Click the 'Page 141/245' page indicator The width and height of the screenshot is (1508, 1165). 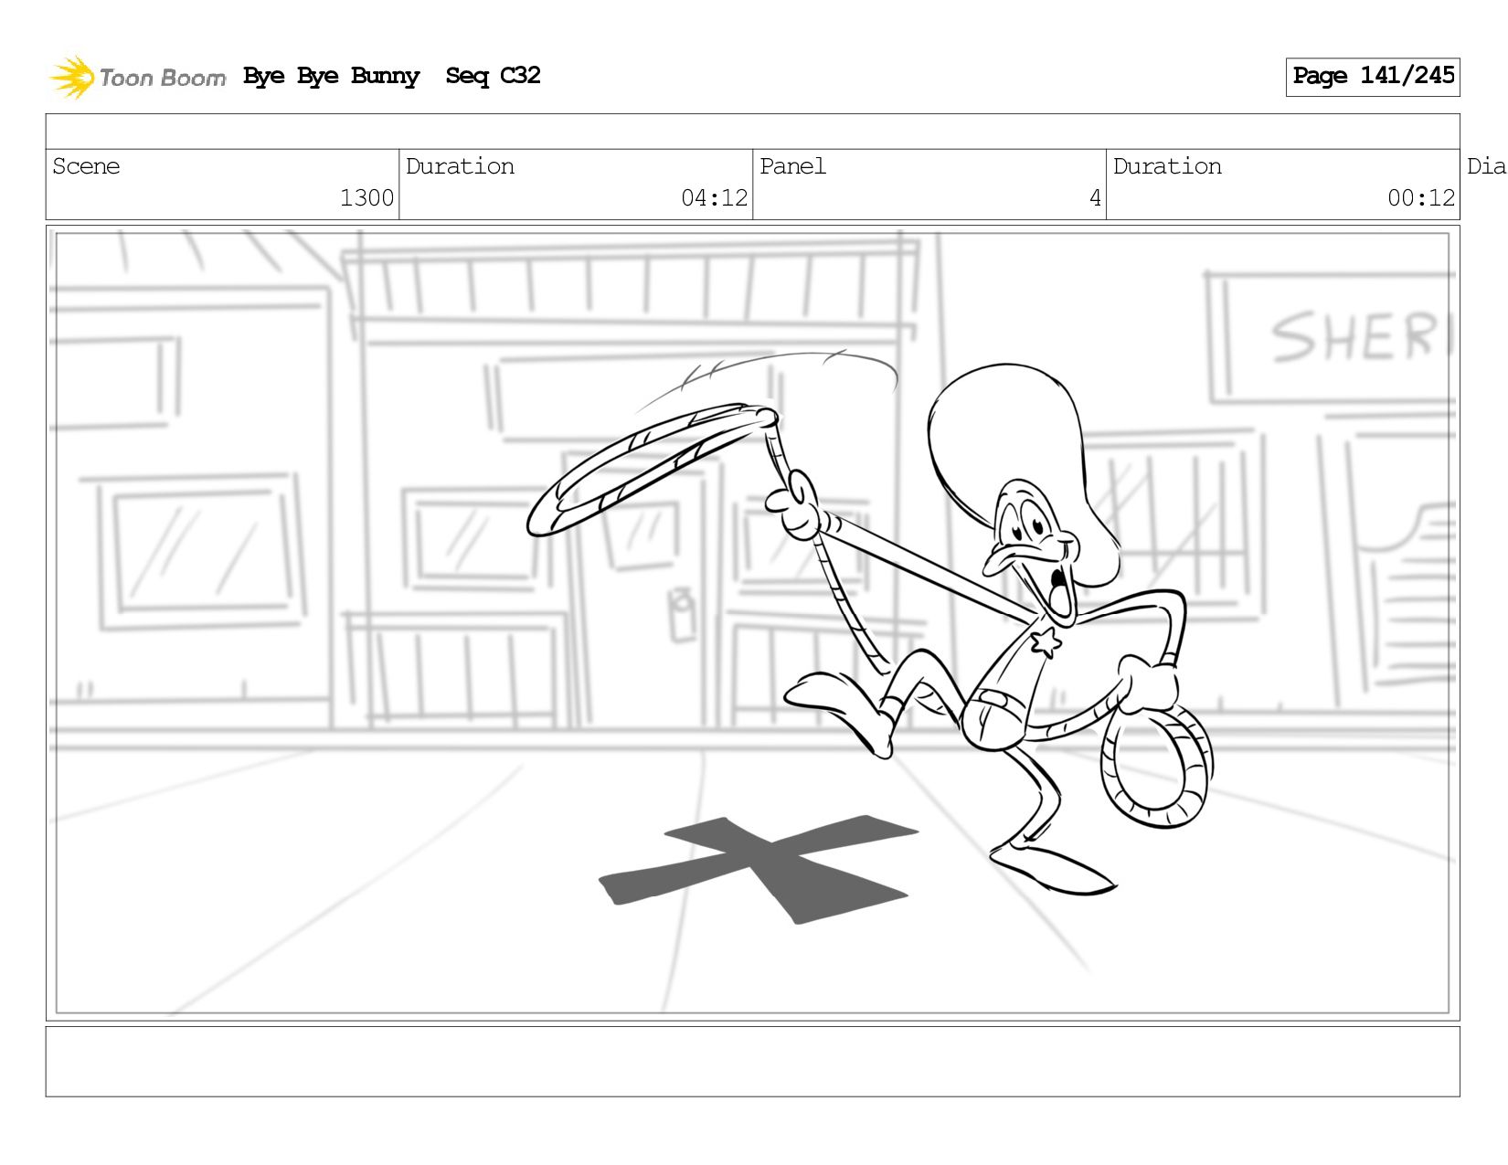1373,77
